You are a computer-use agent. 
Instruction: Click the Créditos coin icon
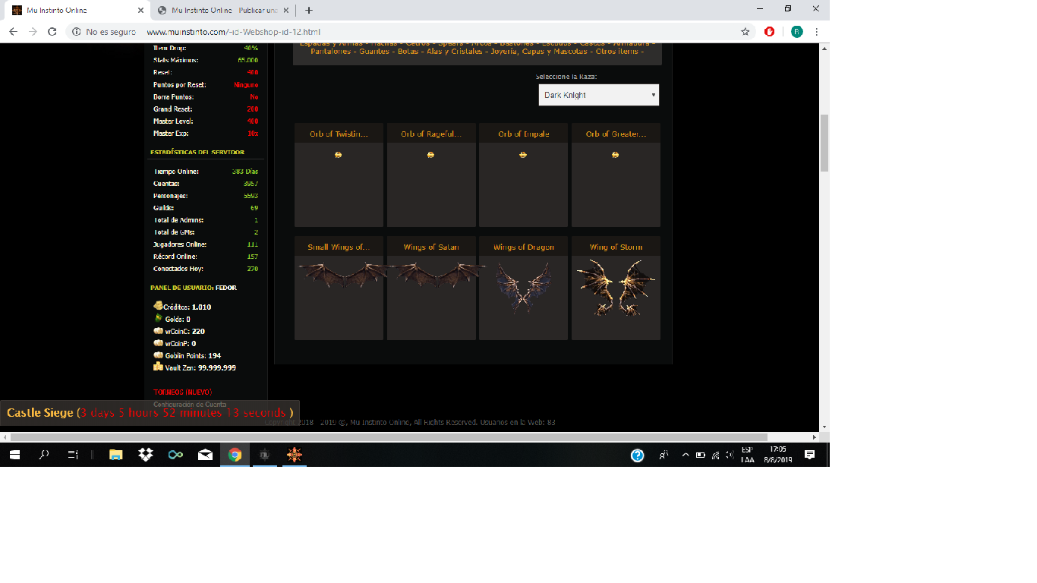coord(158,306)
